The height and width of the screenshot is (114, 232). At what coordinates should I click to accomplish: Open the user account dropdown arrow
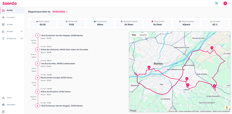[x=230, y=3]
